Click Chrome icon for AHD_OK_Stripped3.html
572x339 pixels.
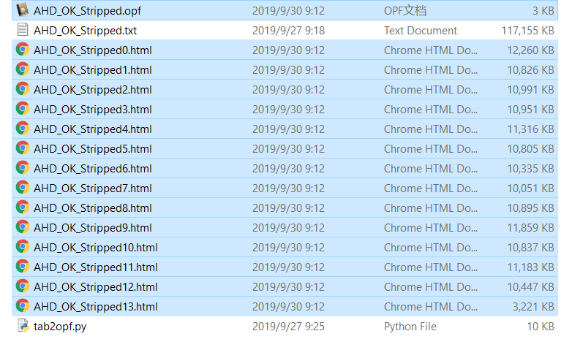(x=22, y=109)
